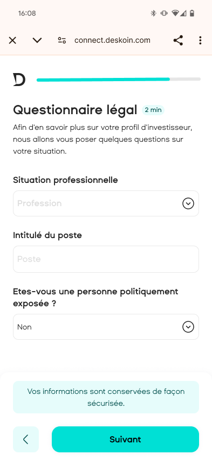Expand Profession list via its circled chevron
Image resolution: width=212 pixels, height=461 pixels.
click(x=188, y=203)
